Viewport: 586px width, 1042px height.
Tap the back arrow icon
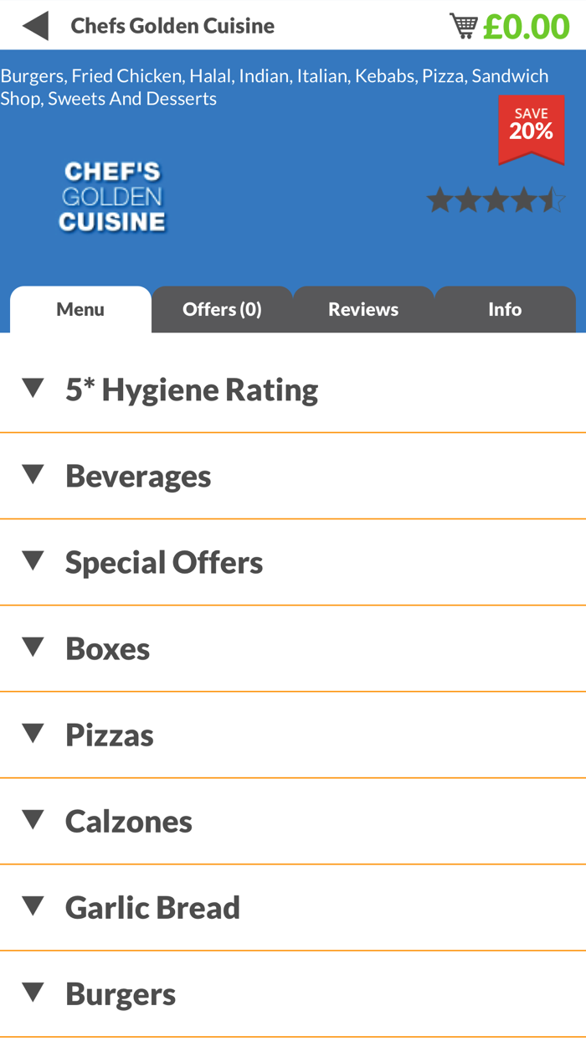tap(35, 26)
